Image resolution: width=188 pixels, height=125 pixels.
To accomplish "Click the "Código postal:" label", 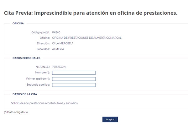I will click(x=40, y=32).
